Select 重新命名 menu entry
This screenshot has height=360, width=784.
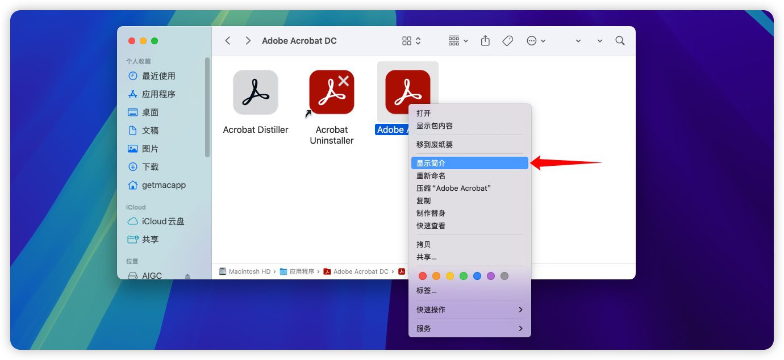(431, 175)
